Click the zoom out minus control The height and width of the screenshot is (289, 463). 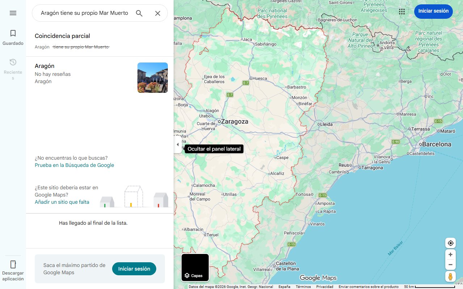(450, 264)
